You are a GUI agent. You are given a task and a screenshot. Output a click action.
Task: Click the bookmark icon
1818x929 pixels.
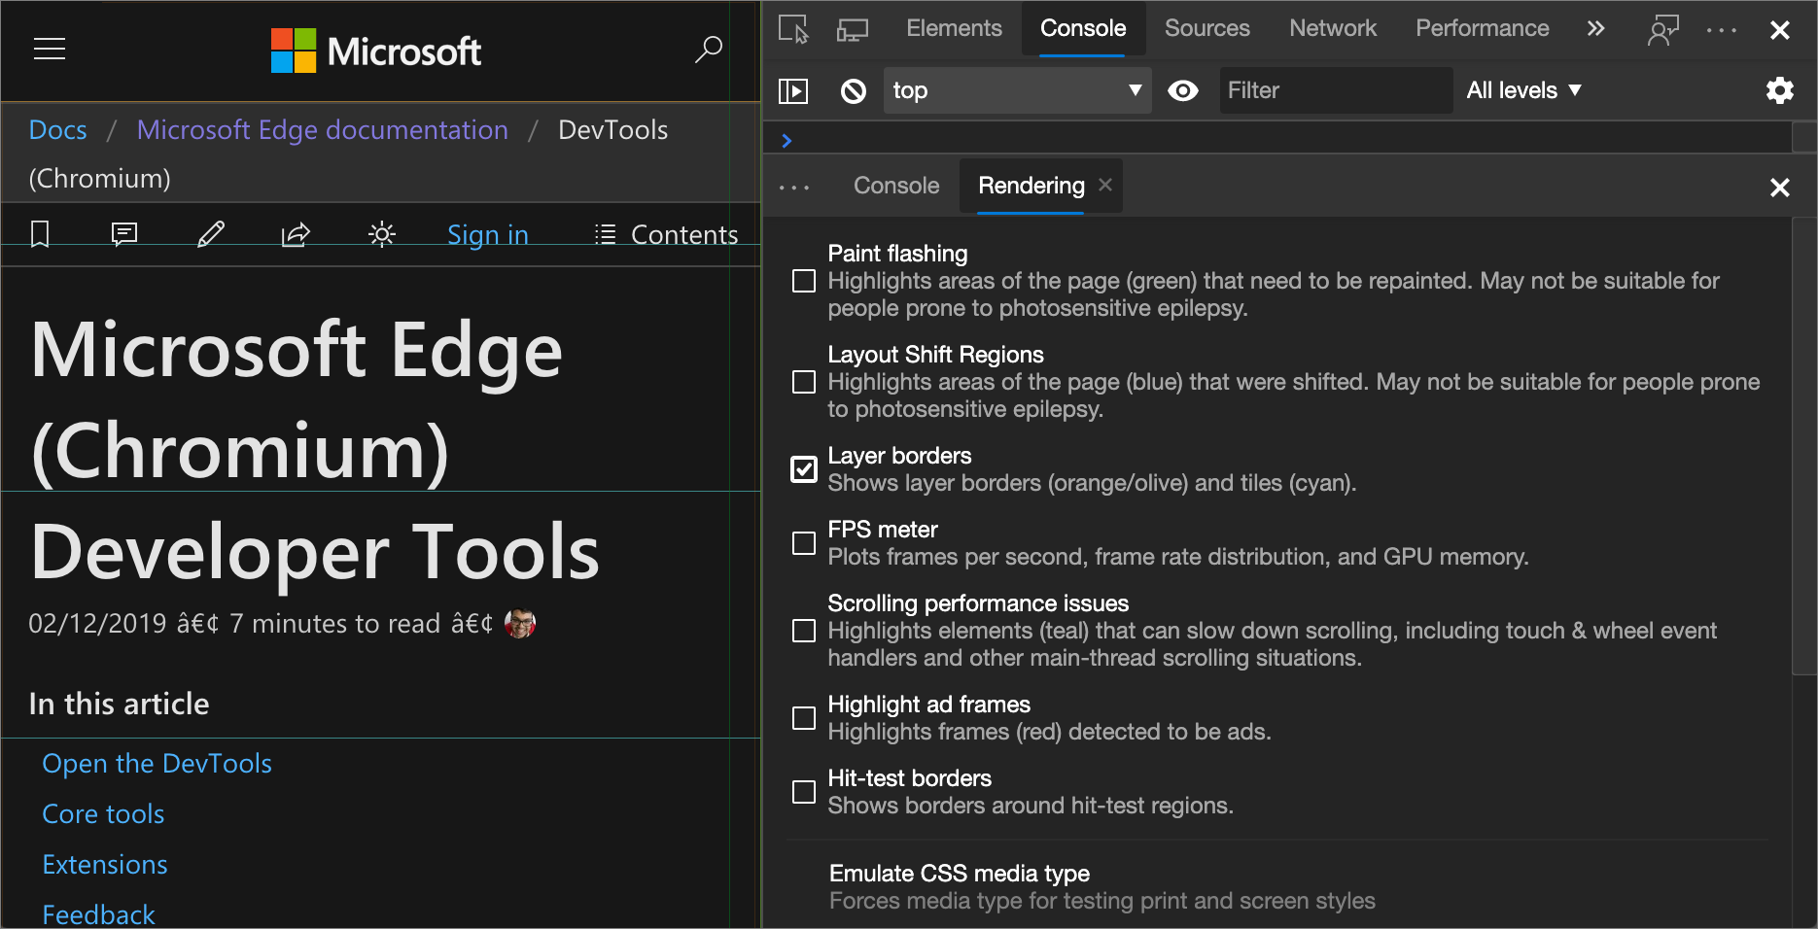40,234
